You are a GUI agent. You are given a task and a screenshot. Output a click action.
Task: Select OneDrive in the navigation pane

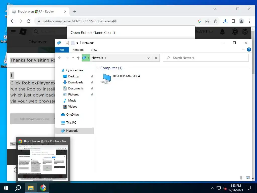pyautogui.click(x=72, y=115)
